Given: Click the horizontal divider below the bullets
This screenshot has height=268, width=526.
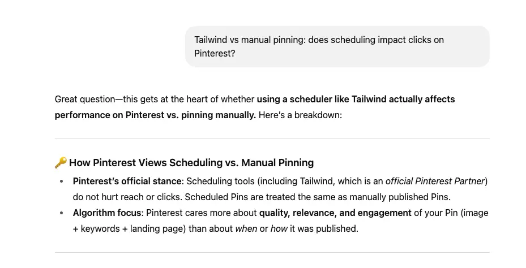Looking at the screenshot, I should [272, 252].
